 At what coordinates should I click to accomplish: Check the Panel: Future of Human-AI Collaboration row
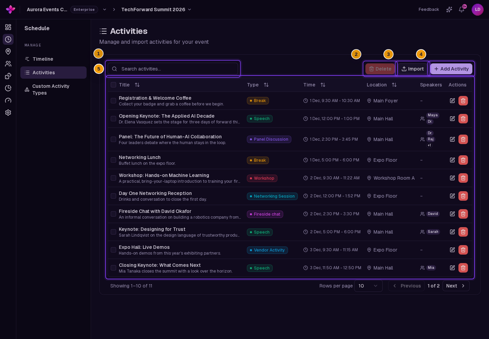[x=113, y=139]
